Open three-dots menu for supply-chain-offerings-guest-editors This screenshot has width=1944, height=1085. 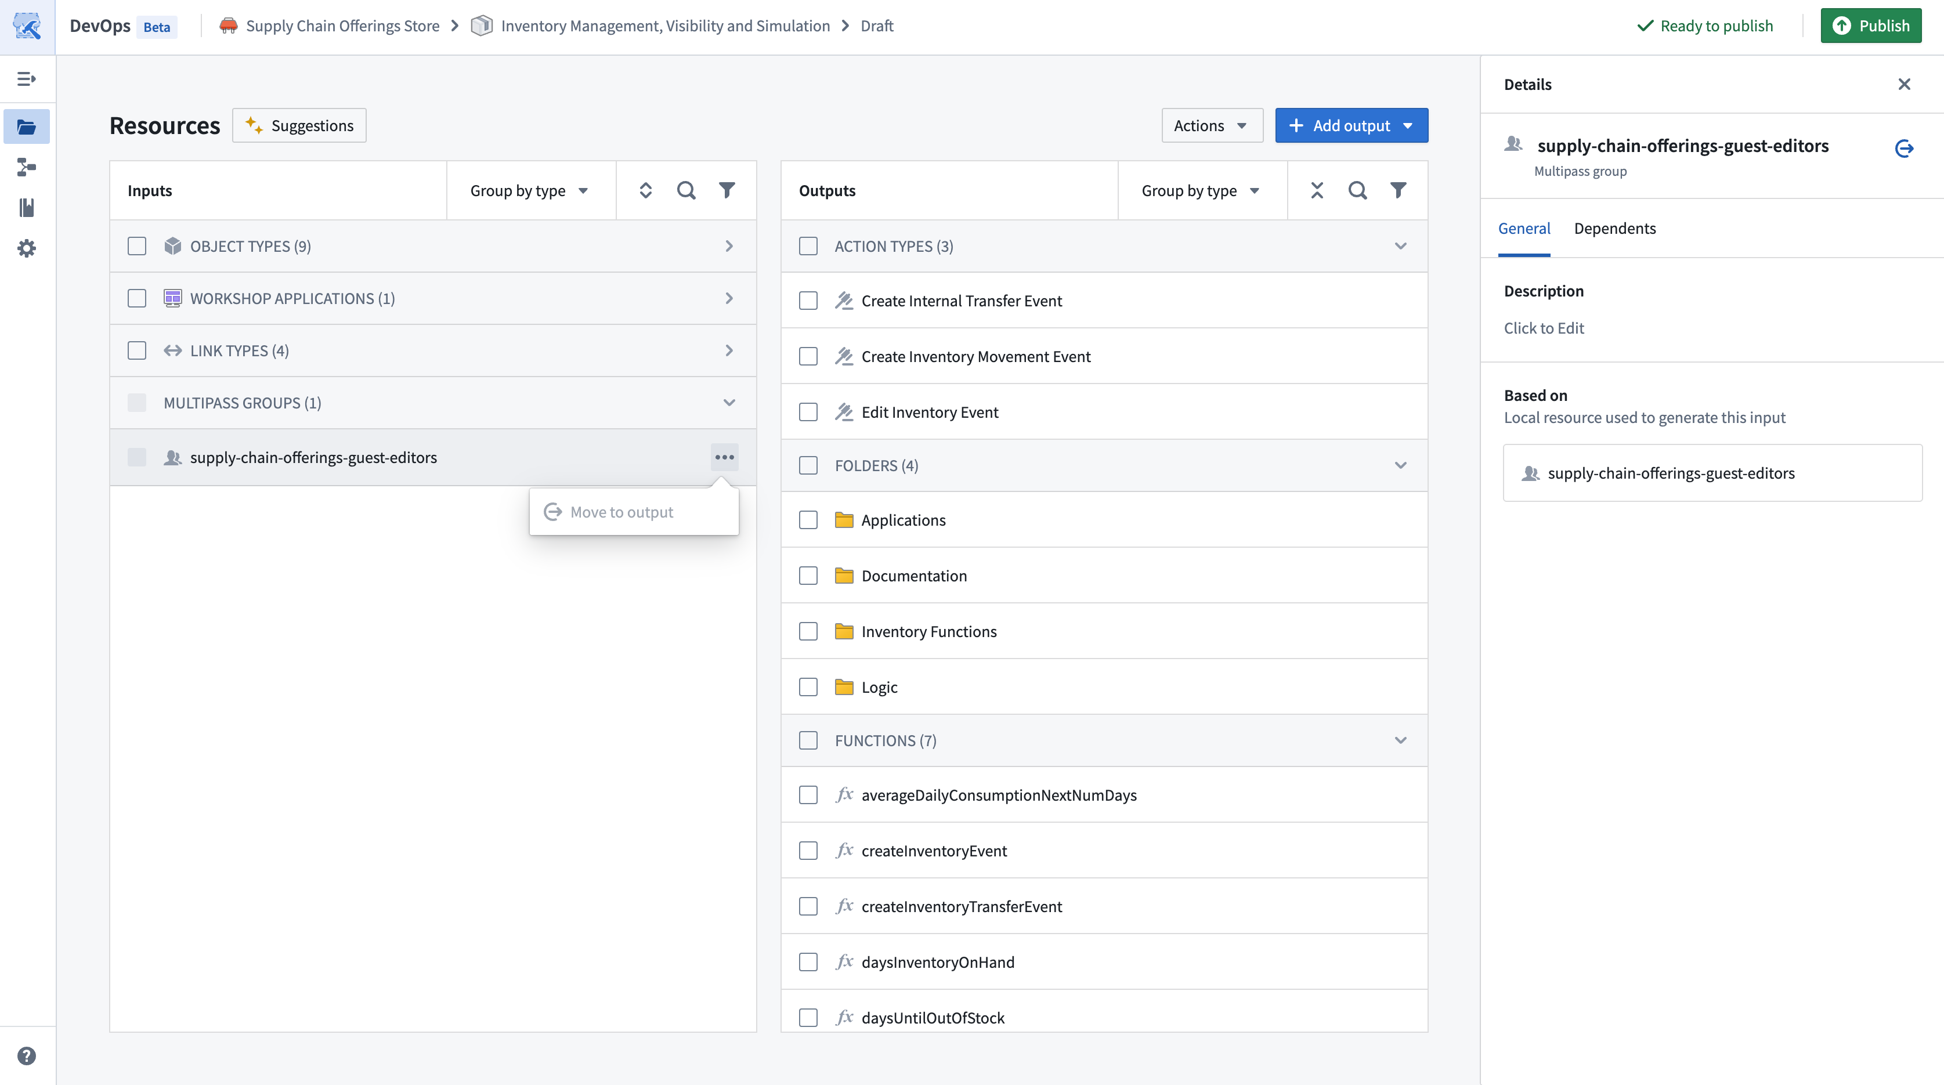click(x=724, y=457)
